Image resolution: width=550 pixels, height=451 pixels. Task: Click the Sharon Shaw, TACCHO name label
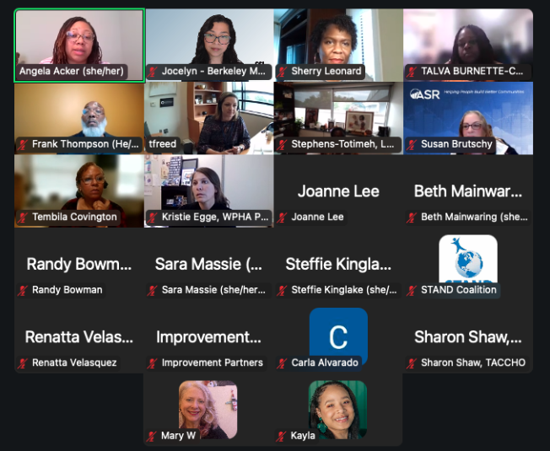[473, 362]
